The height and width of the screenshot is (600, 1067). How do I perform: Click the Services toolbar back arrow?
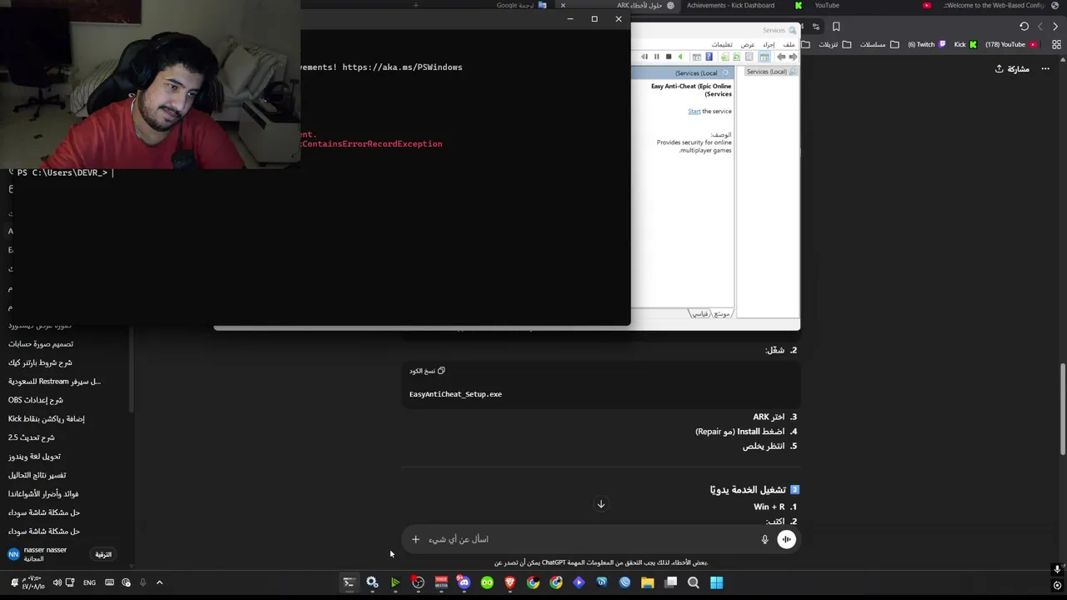click(793, 57)
